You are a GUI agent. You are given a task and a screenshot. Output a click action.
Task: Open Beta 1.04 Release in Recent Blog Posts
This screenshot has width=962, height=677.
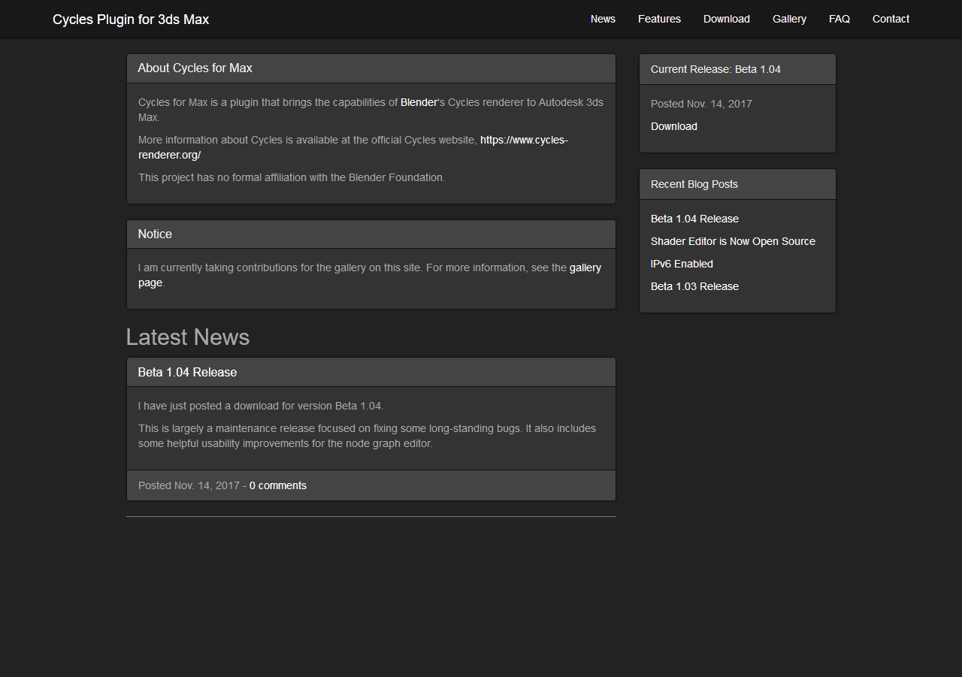(x=694, y=219)
